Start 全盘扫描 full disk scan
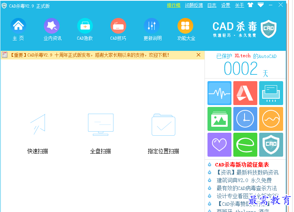294x212 pixels. click(x=101, y=134)
